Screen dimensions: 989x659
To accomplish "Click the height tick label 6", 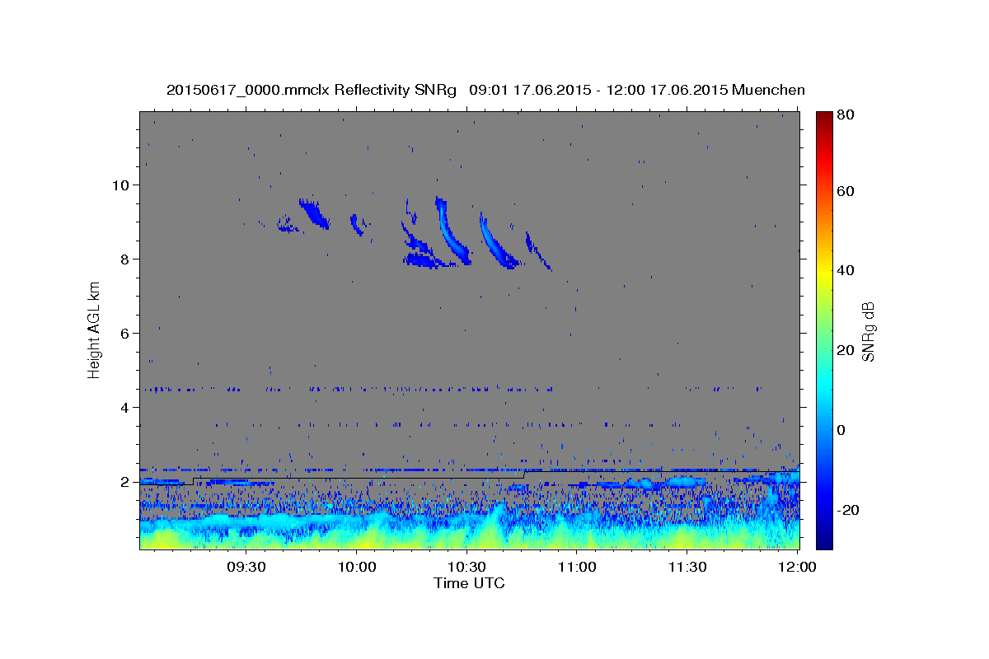I will tap(124, 333).
